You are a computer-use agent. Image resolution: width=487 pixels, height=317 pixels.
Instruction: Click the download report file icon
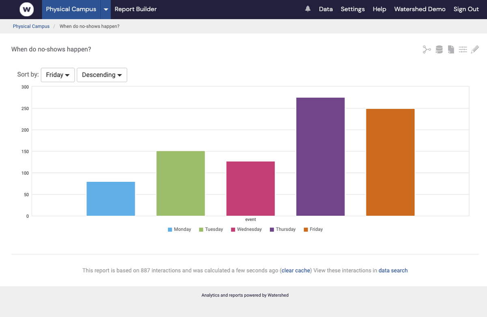(451, 49)
